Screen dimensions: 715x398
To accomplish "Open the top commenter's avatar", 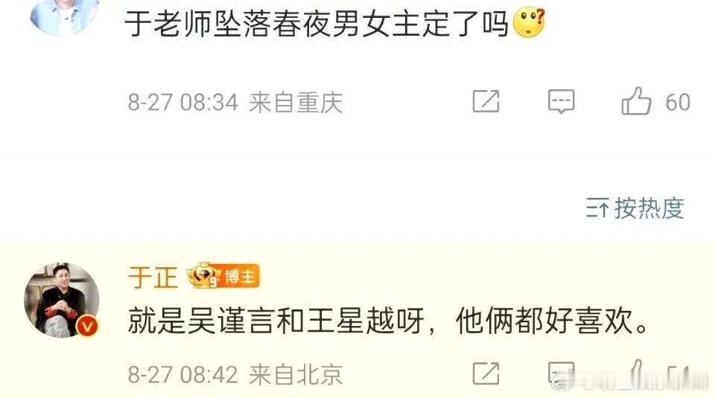I will tap(64, 16).
